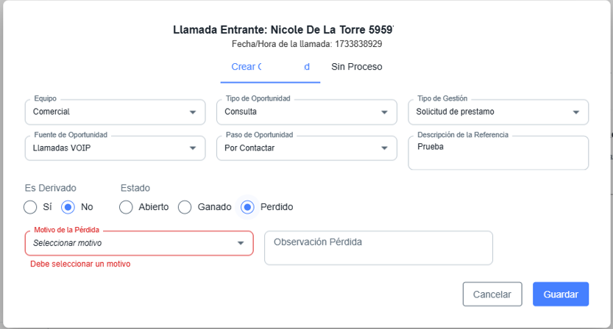Choose the Perdido state radio button
This screenshot has width=613, height=329.
coord(248,207)
